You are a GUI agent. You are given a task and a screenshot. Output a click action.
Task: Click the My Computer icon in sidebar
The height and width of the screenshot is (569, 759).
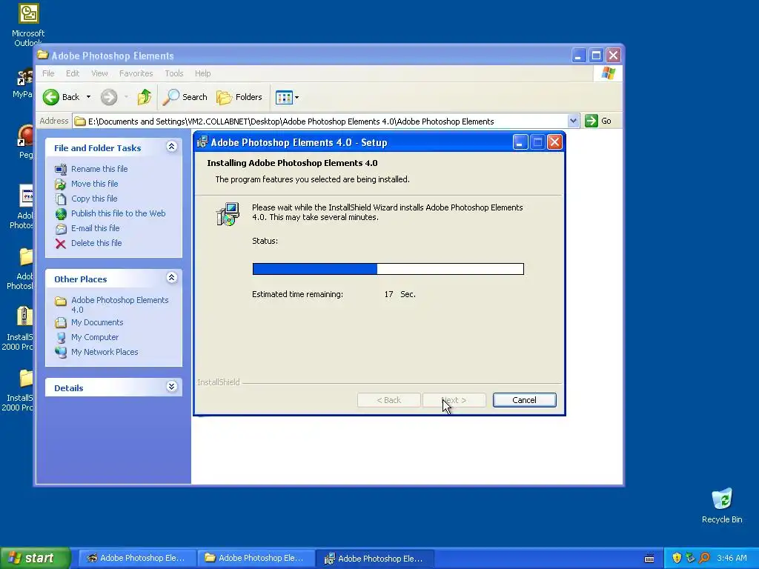61,337
